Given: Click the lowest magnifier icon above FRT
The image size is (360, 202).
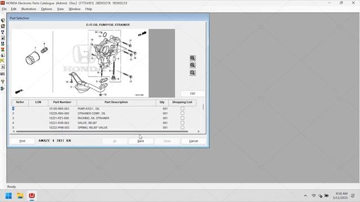Looking at the screenshot, I should point(192,73).
